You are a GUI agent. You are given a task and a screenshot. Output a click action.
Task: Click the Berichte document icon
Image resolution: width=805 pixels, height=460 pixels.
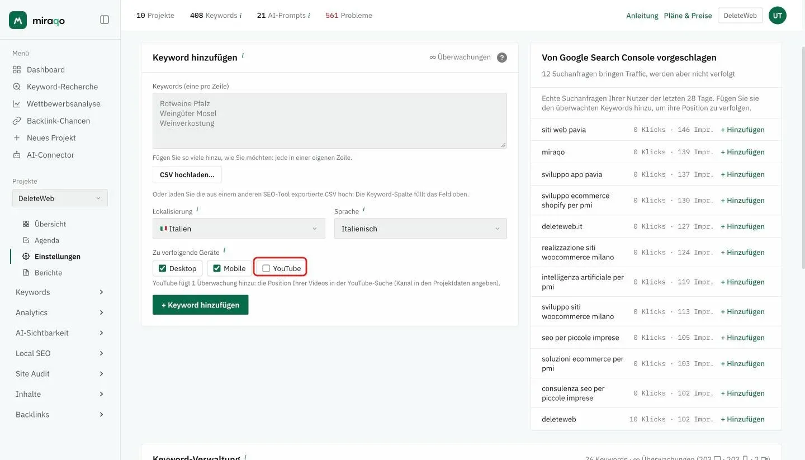(x=26, y=273)
